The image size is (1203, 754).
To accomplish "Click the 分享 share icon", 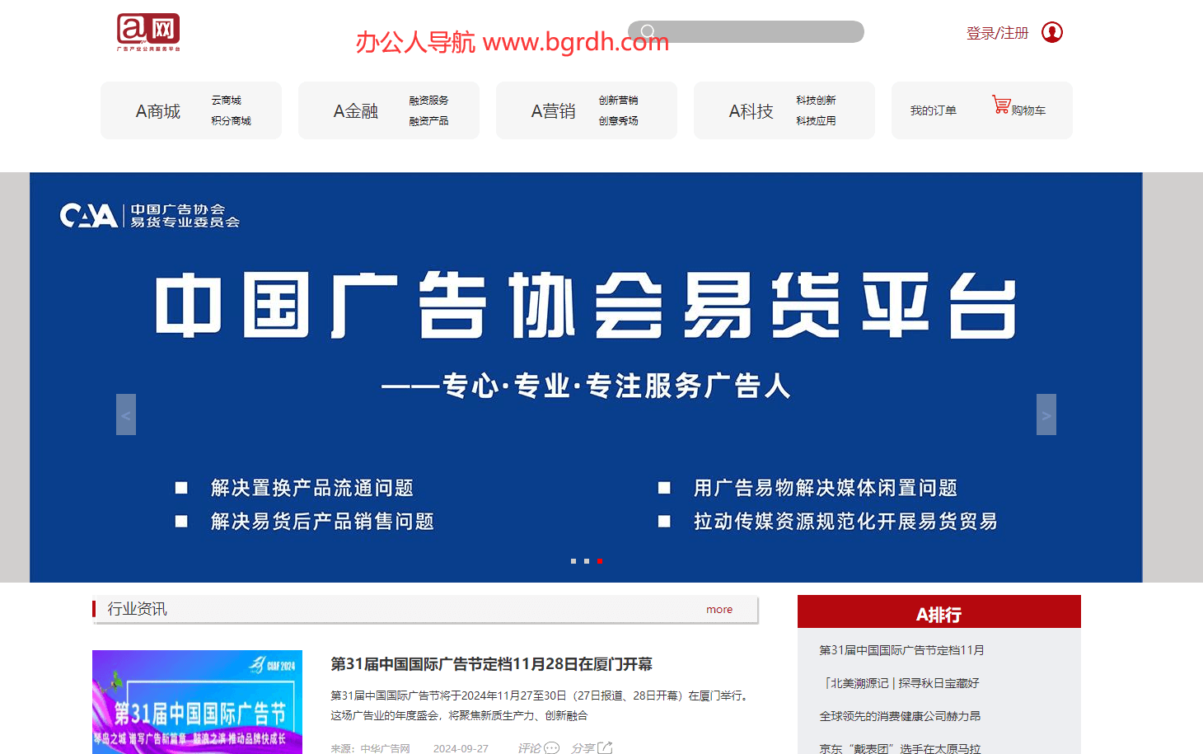I will (x=605, y=747).
